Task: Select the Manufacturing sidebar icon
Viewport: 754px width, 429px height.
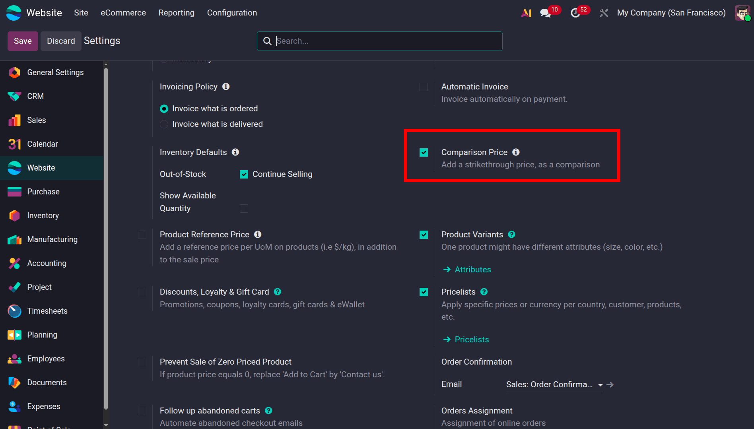Action: click(x=14, y=239)
